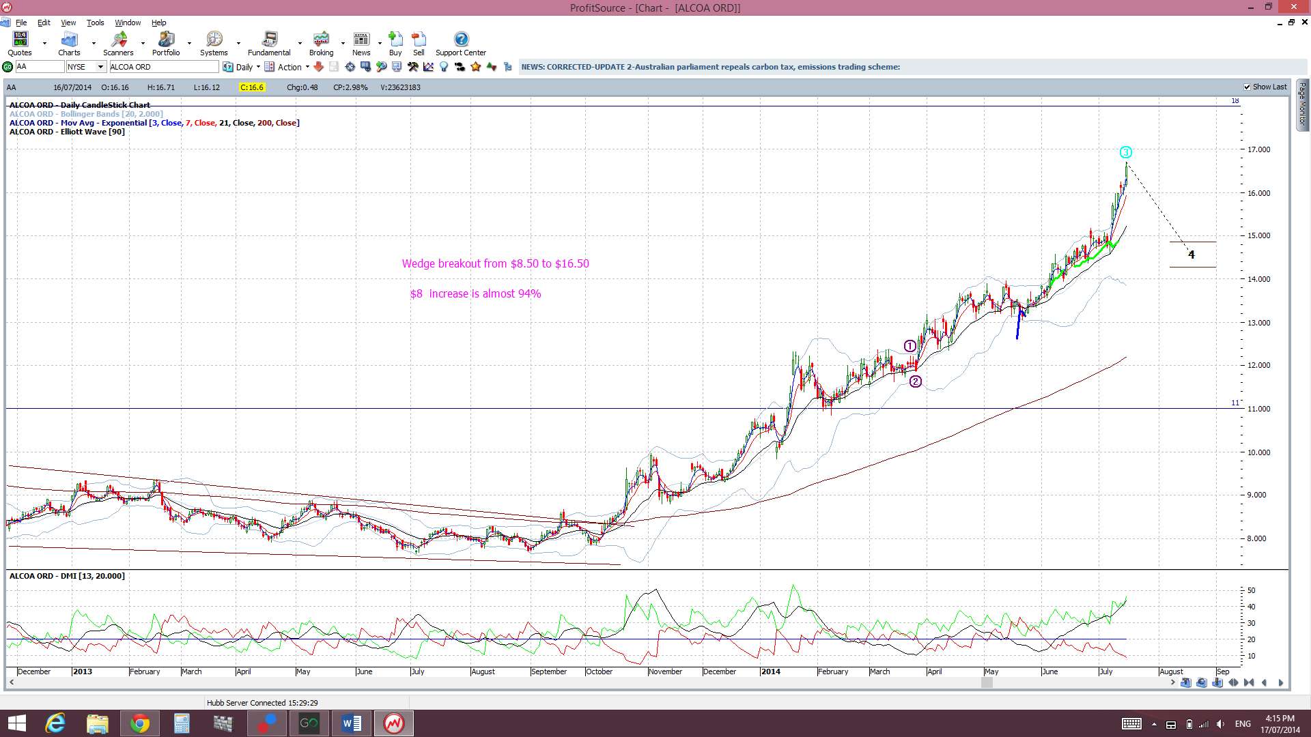Click the ALCOA ORD name field
The image size is (1311, 737).
tap(163, 67)
